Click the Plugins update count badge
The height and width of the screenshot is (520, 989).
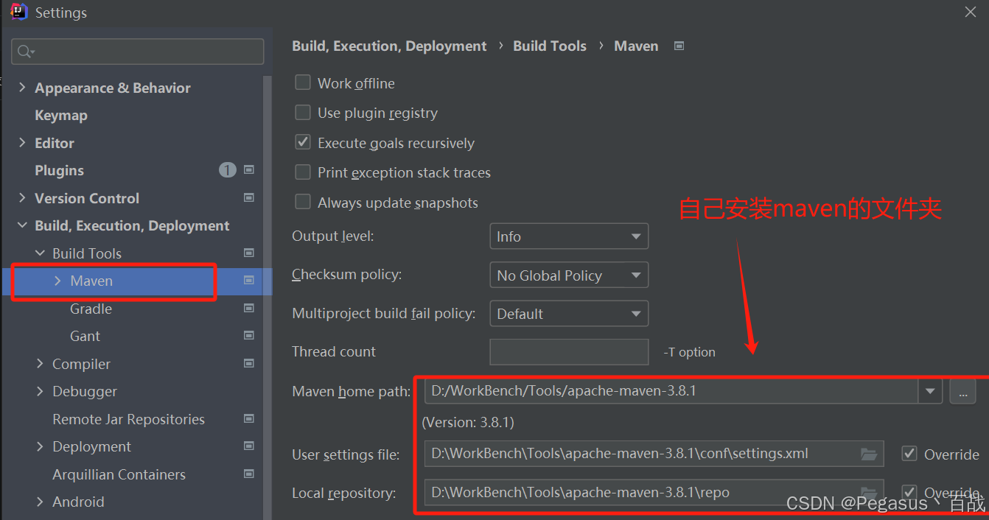(227, 170)
